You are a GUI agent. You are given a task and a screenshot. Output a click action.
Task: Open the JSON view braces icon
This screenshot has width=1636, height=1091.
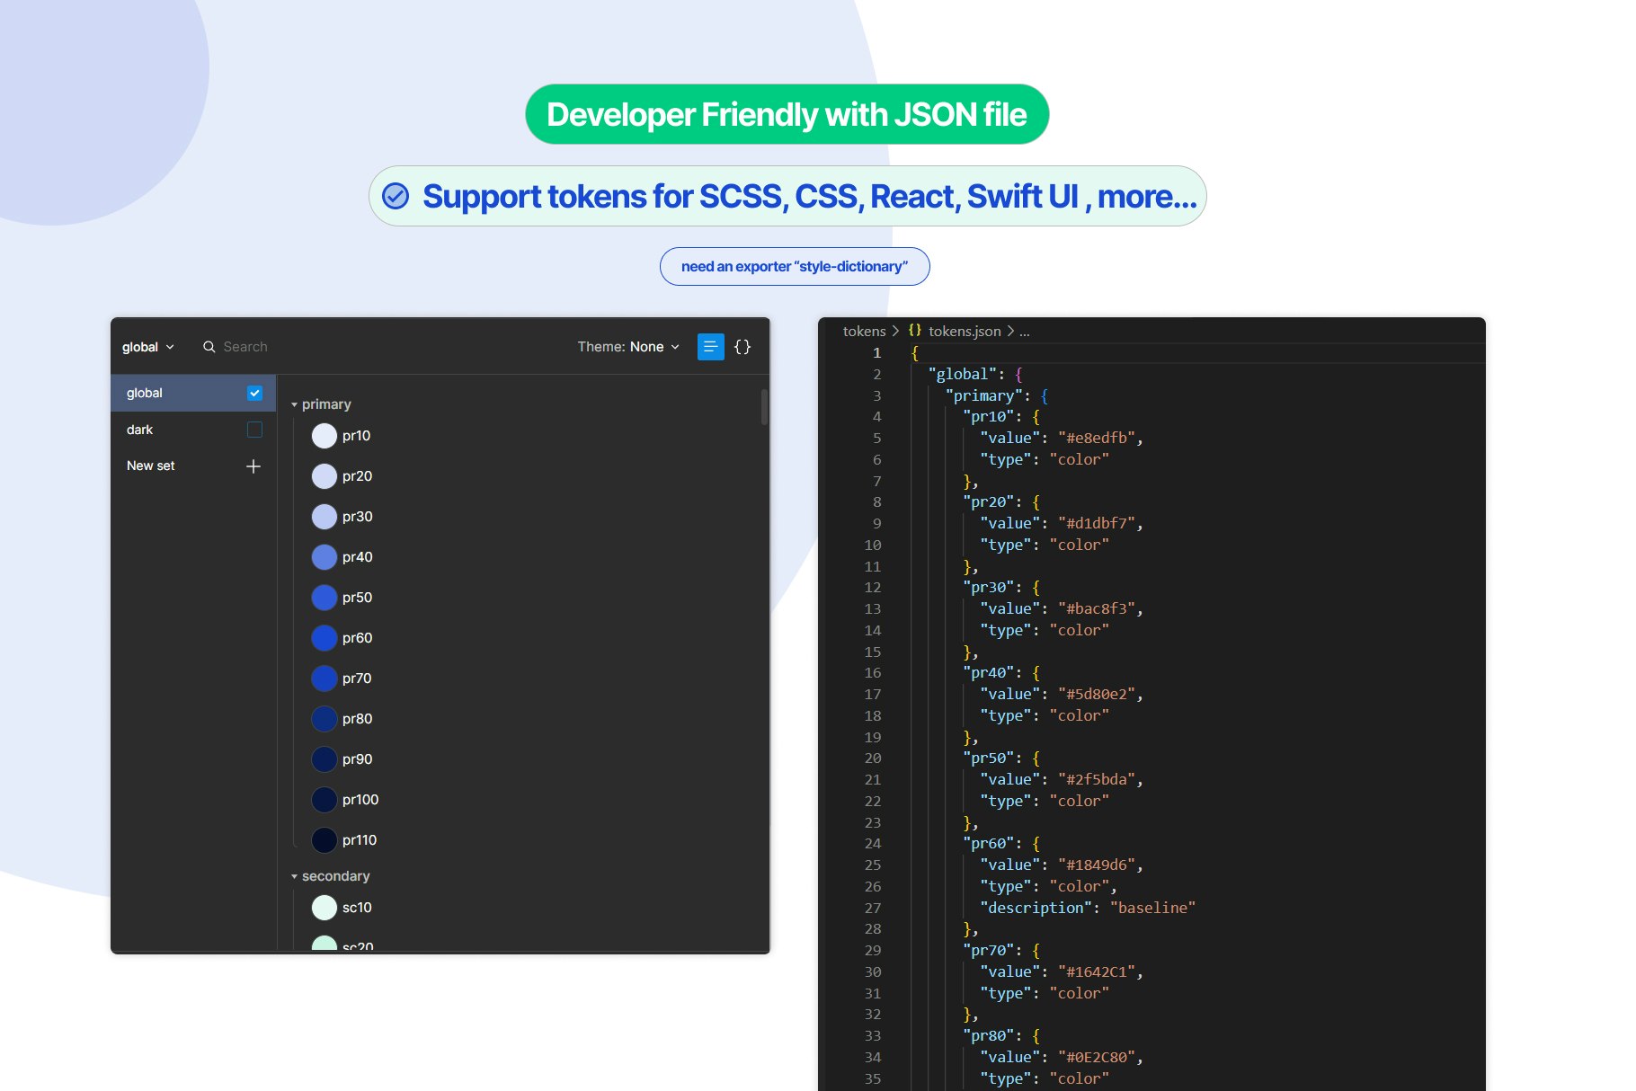(x=742, y=347)
